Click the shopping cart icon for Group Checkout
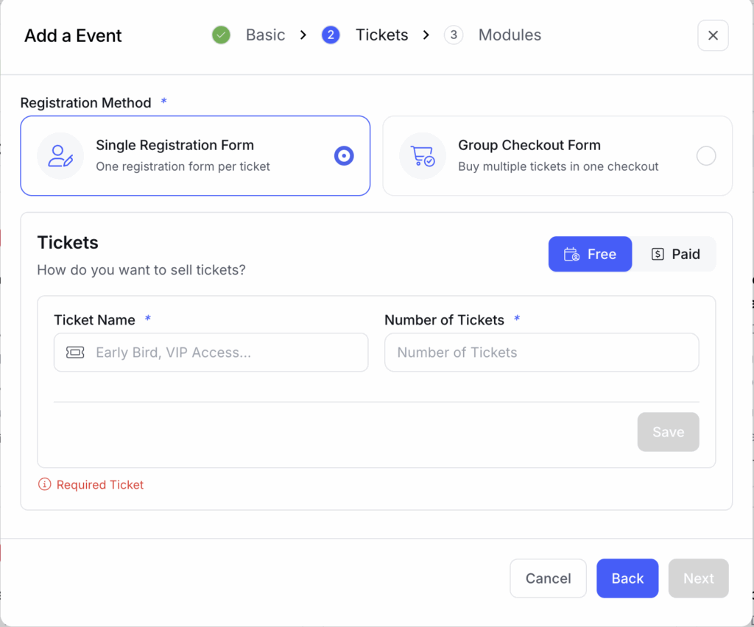This screenshot has width=754, height=627. 422,155
